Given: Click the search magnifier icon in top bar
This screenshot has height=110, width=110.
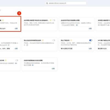Looking at the screenshot, I should coord(47,3).
